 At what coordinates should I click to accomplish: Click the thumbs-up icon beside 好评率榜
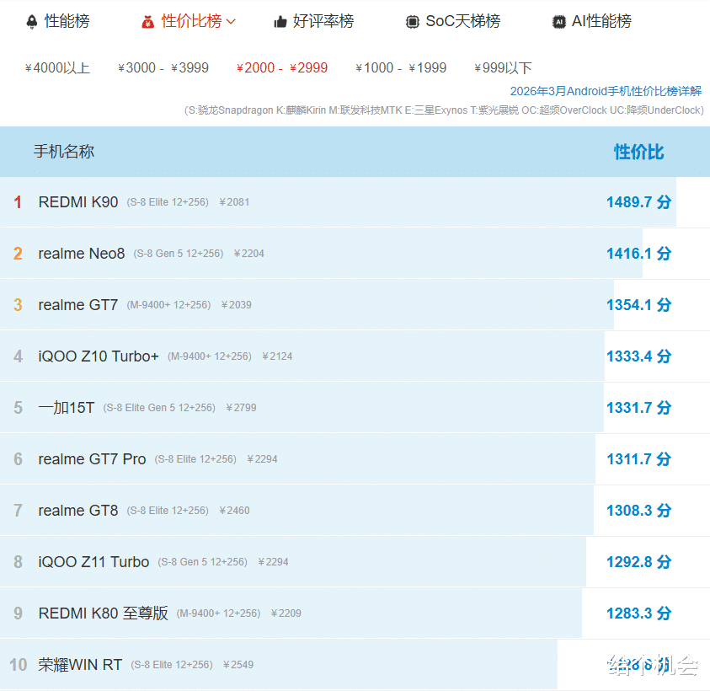click(280, 22)
